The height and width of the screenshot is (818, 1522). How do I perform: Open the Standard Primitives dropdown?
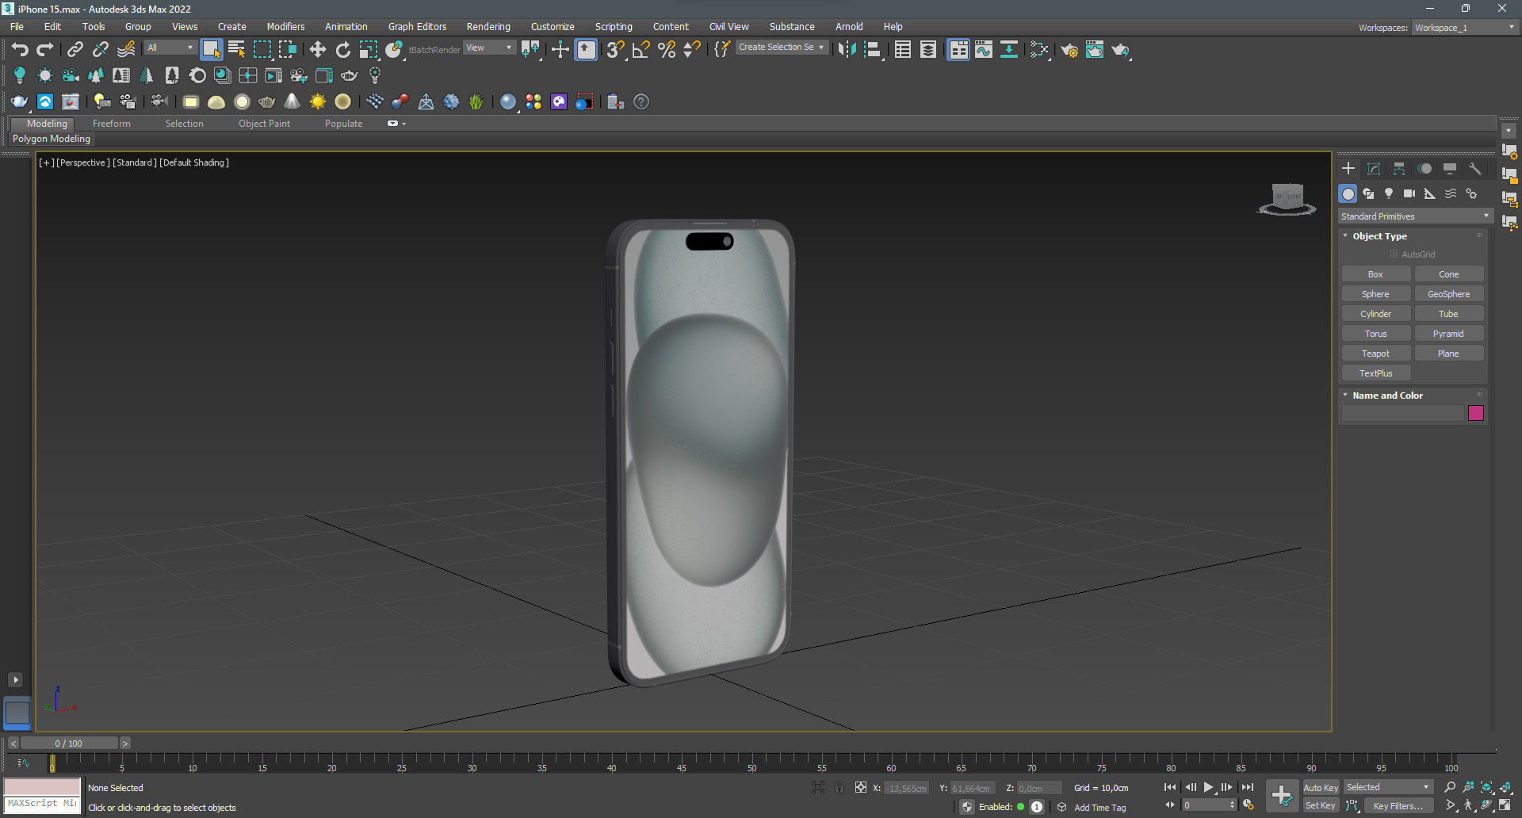pyautogui.click(x=1416, y=216)
